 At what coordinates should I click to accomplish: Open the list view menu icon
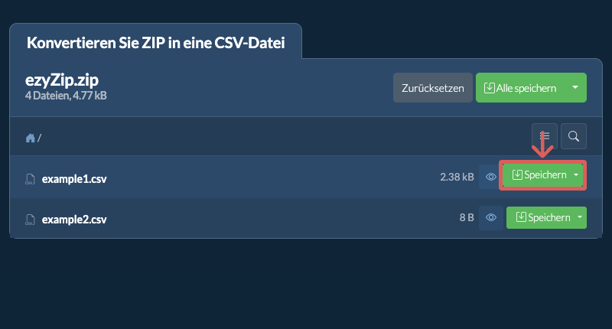(545, 136)
